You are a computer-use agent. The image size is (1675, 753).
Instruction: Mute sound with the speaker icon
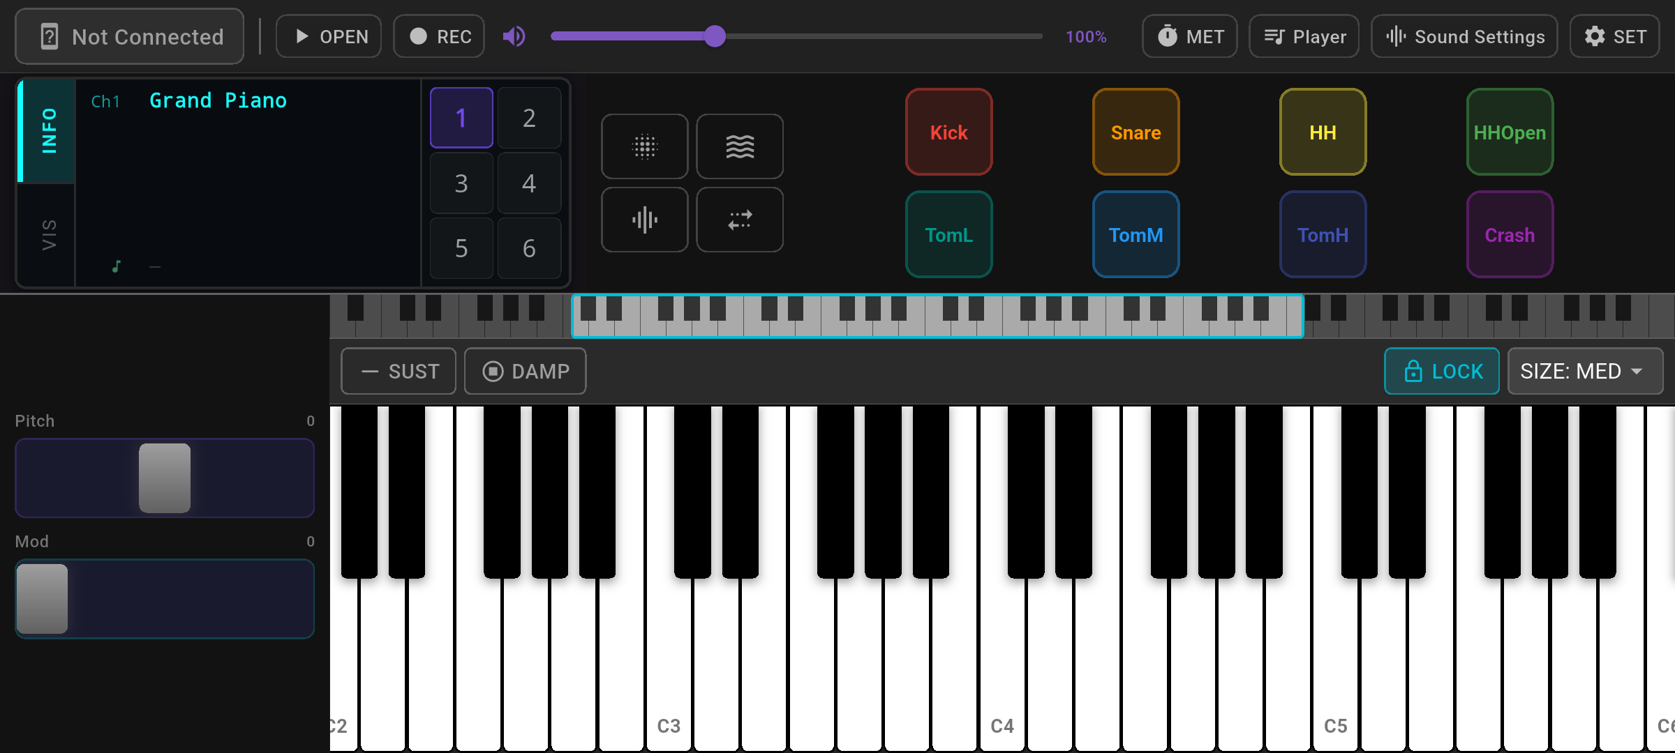tap(514, 36)
